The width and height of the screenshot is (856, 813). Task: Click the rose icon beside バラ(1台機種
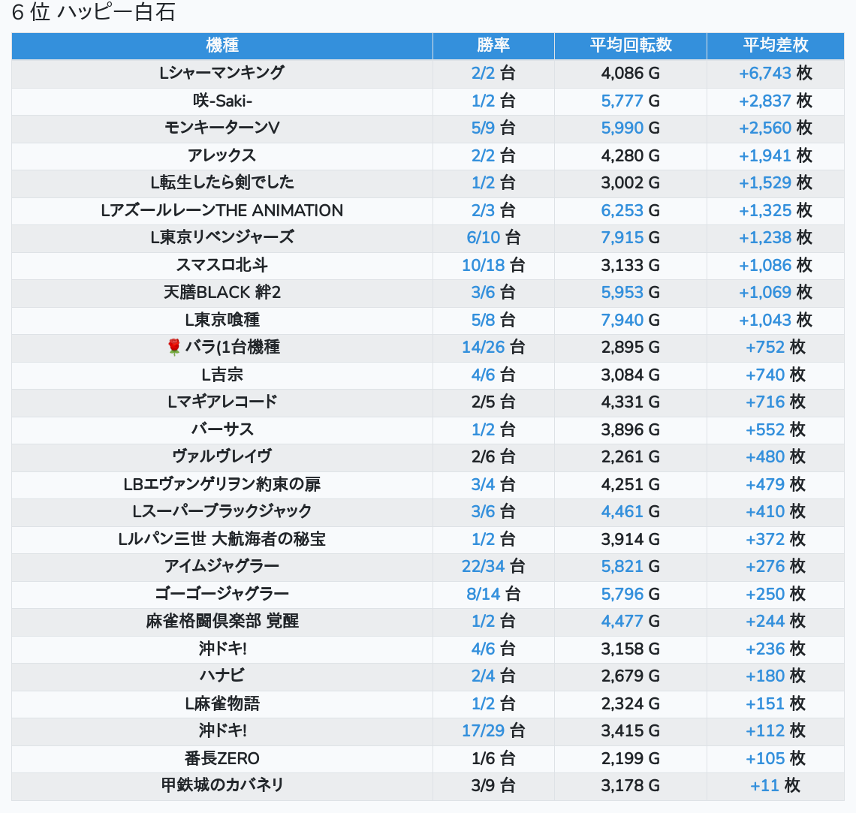click(173, 347)
